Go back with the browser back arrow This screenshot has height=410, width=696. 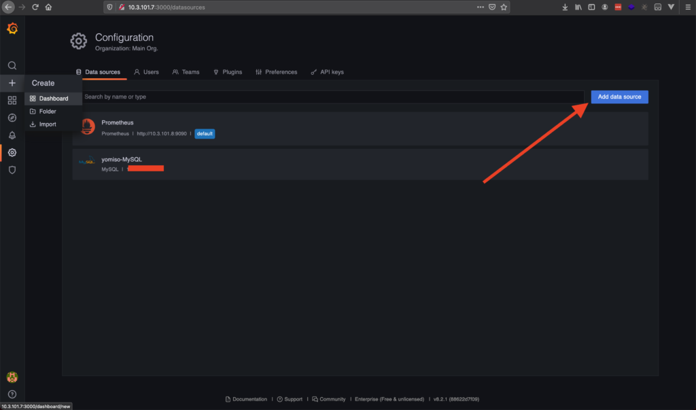click(x=8, y=7)
